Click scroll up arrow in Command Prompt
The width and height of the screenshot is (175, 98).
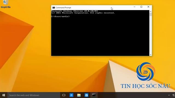[151, 11]
